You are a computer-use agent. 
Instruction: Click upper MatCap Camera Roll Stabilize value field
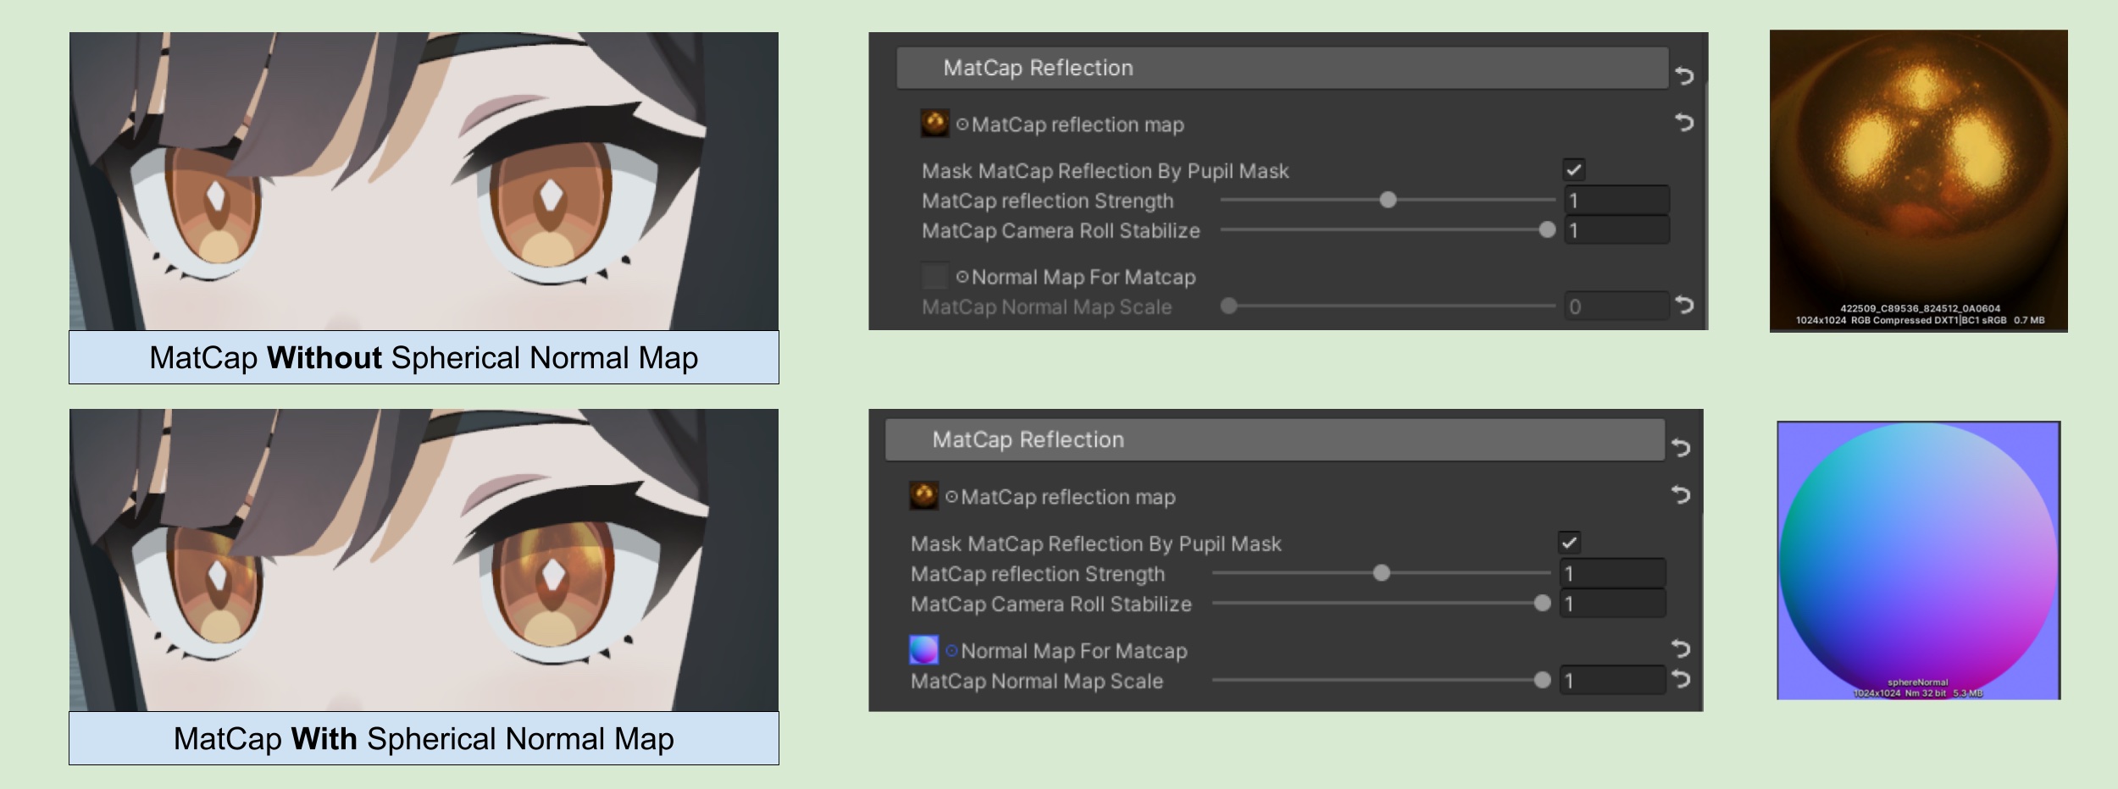tap(1616, 231)
